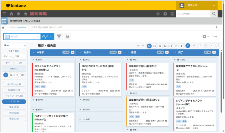The image size is (225, 133).
Task: Click the lightning bolt icon in kanban toolbar
Action: pyautogui.click(x=181, y=46)
